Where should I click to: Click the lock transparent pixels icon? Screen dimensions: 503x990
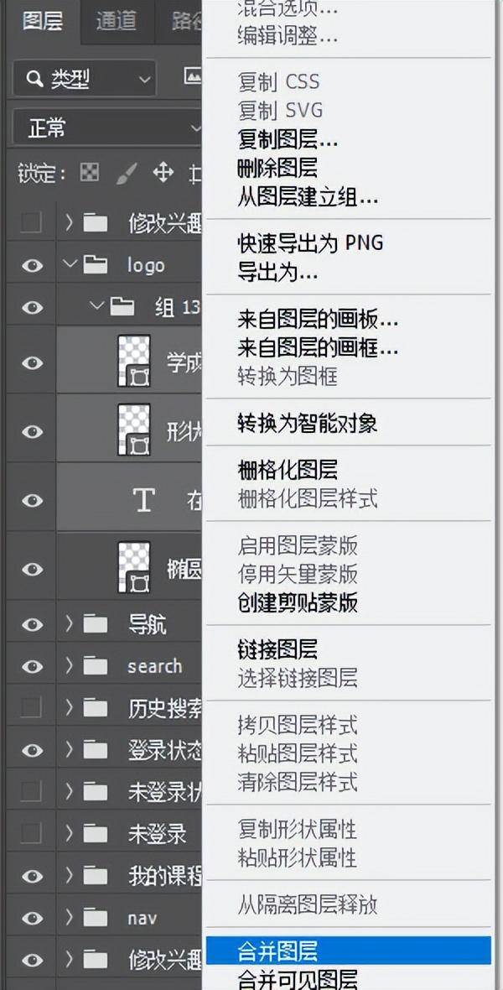click(90, 172)
